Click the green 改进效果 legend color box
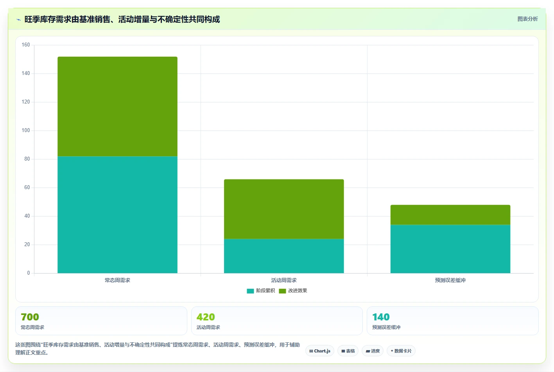This screenshot has width=554, height=372. (282, 291)
